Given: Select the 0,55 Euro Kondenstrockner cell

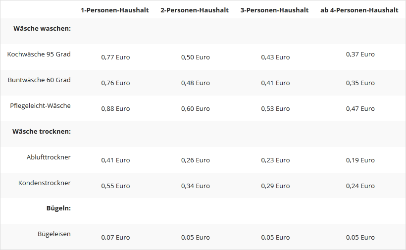Looking at the screenshot, I should click(115, 186).
